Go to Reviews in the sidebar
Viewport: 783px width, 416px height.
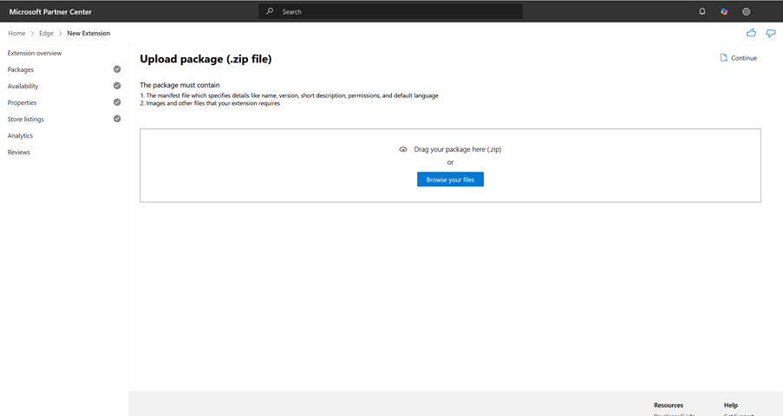[x=19, y=152]
